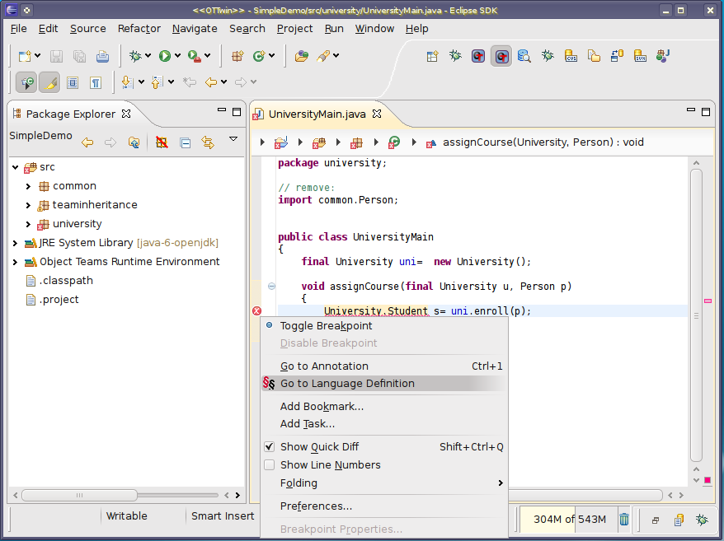
Task: Choose Toggle Breakpoint menu entry
Action: coord(383,325)
